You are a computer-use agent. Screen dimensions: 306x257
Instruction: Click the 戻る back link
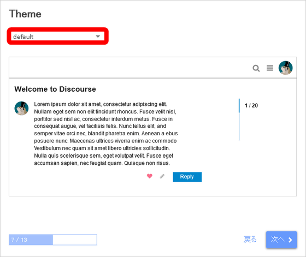[x=250, y=240]
